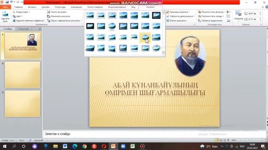Open the Анимация (Animations) ribbon tab
The height and width of the screenshot is (150, 268).
point(76,7)
